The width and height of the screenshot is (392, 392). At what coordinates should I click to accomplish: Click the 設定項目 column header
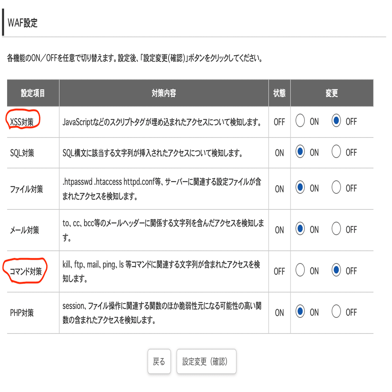pyautogui.click(x=32, y=92)
